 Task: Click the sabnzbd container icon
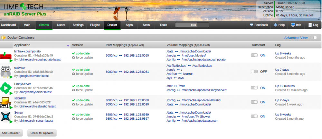tap(5, 102)
